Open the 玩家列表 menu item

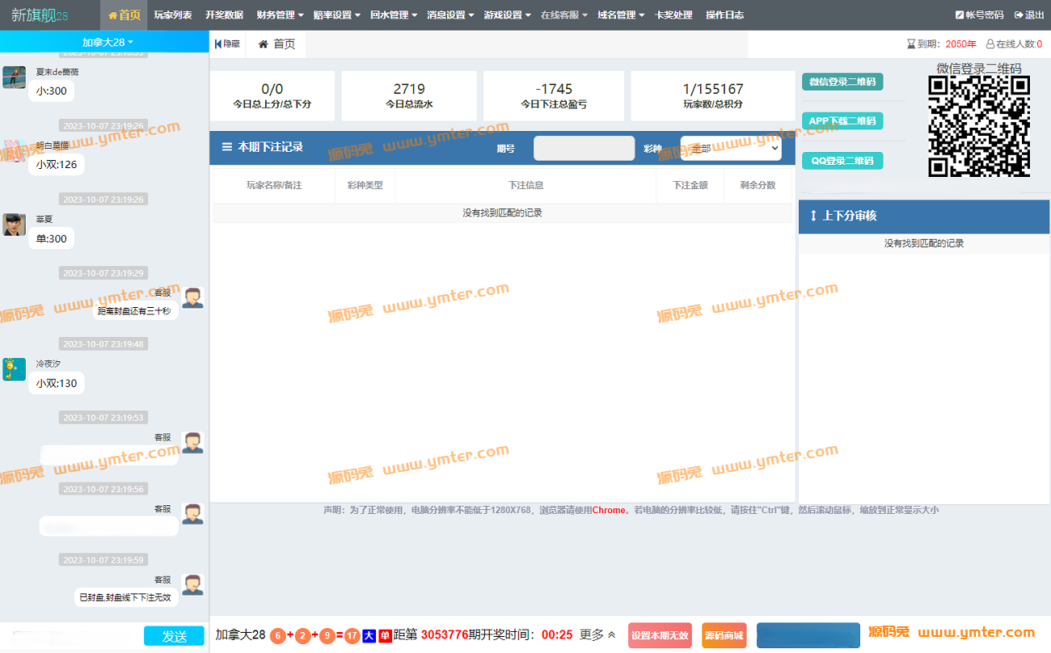pos(173,15)
